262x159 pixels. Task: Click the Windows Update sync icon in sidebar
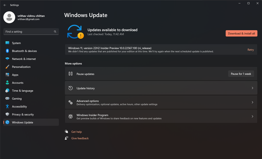7,122
